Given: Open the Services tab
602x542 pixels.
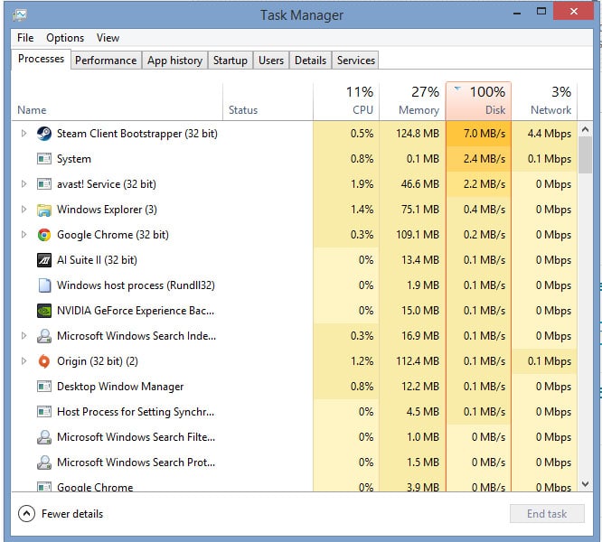Looking at the screenshot, I should click(356, 61).
